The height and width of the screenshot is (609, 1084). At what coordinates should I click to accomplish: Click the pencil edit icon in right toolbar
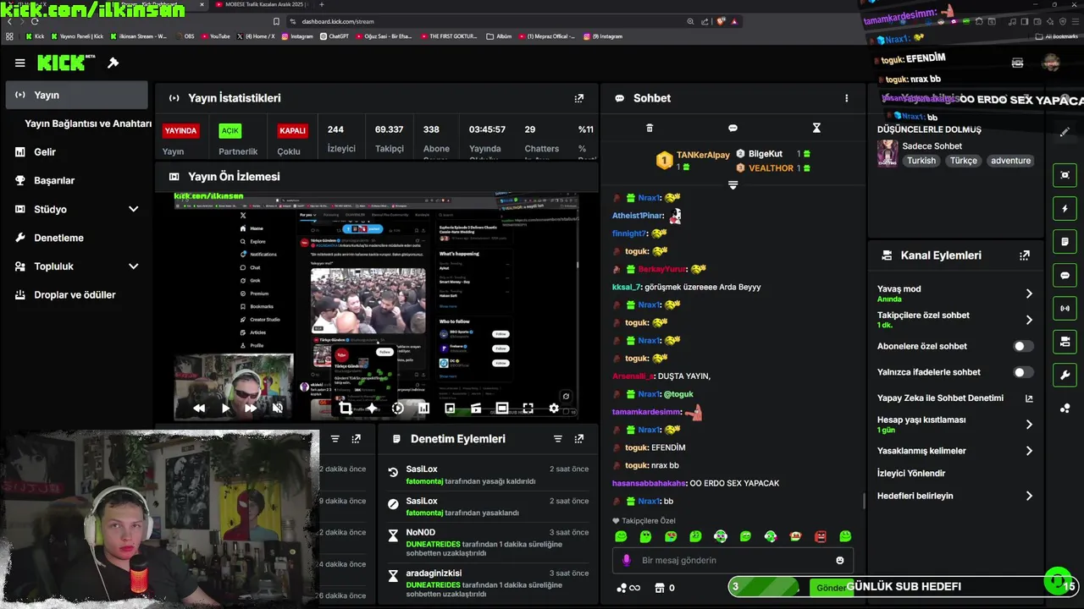pyautogui.click(x=1065, y=132)
